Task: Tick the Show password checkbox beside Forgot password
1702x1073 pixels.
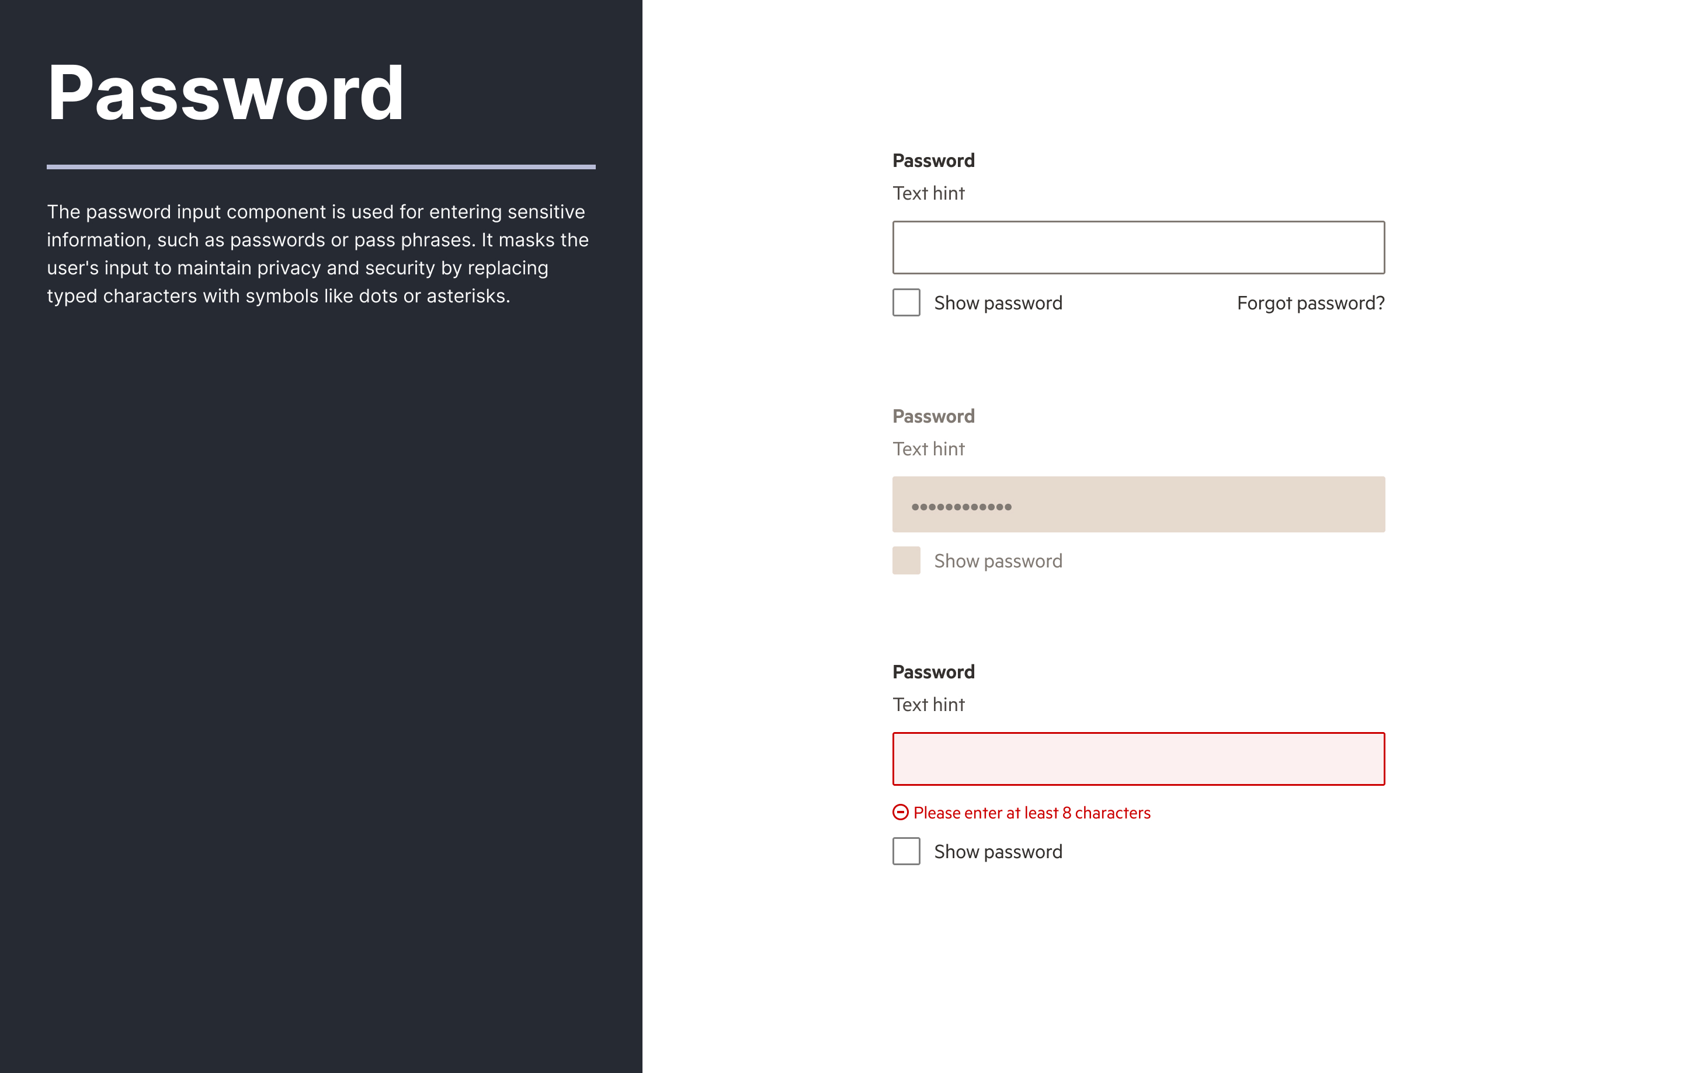Action: [906, 302]
